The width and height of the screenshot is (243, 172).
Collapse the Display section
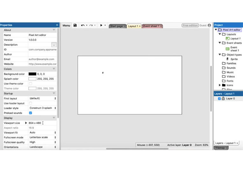pyautogui.click(x=54, y=118)
